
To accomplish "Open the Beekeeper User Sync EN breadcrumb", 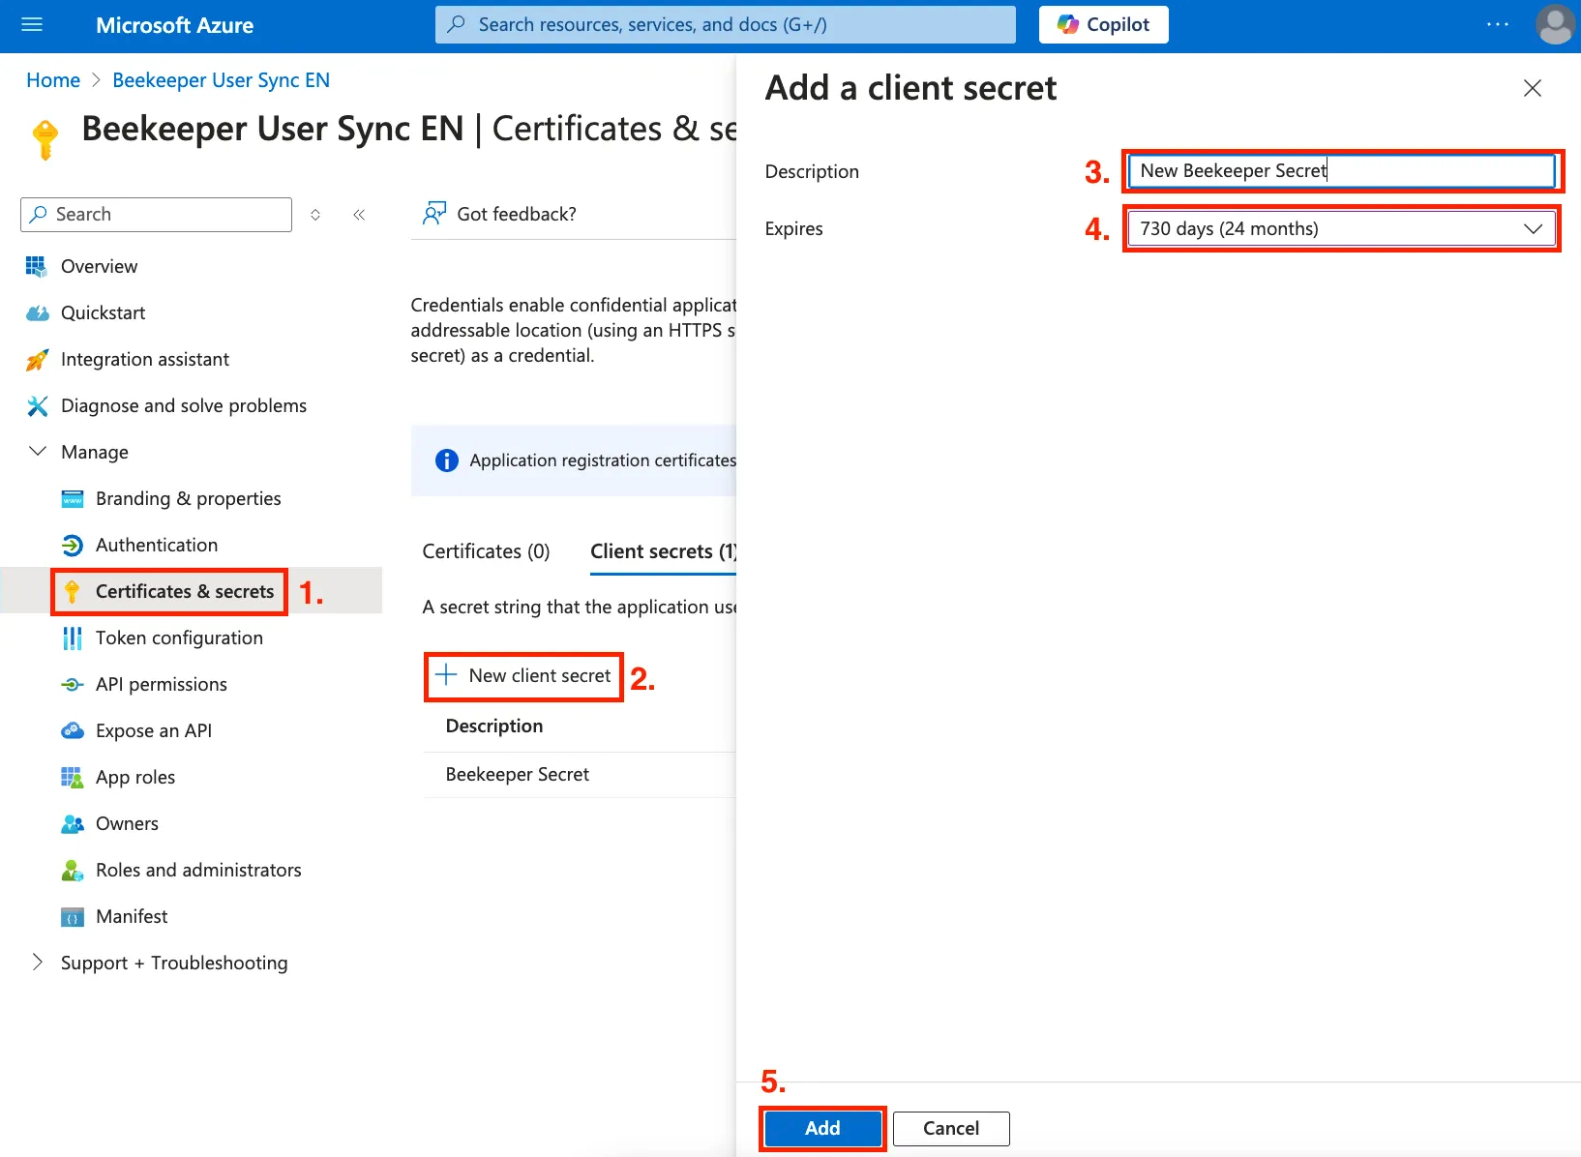I will [x=221, y=80].
